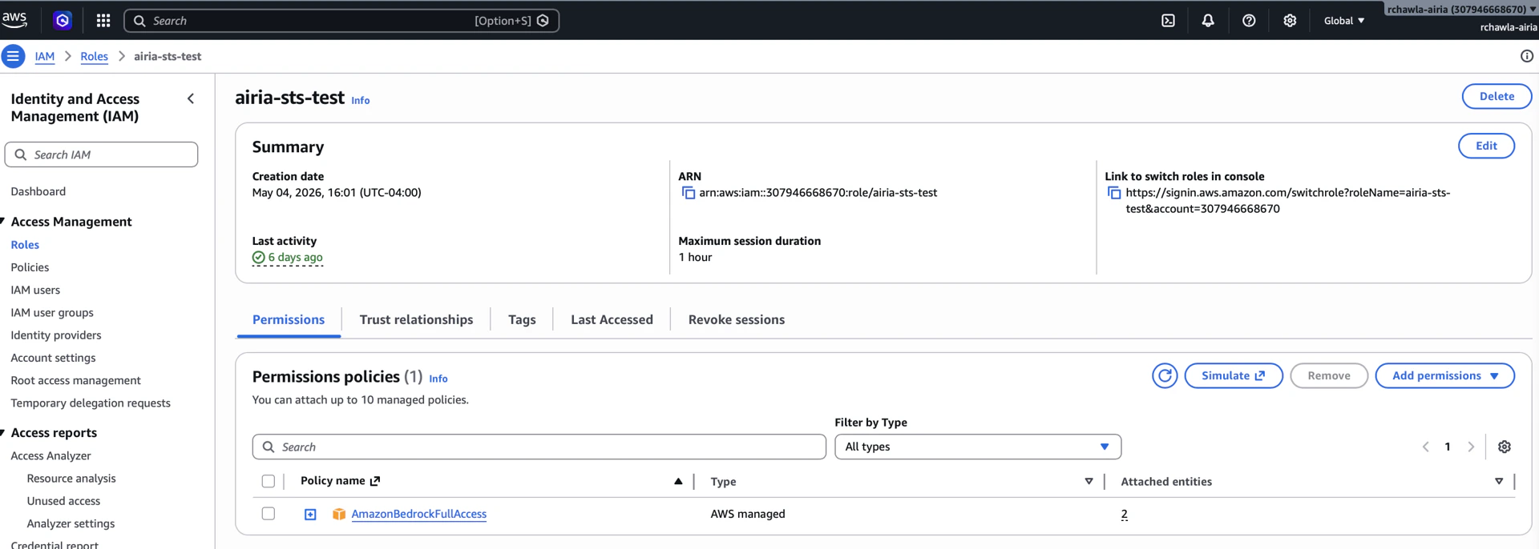Open the AmazonBedrockFullAccess policy link
This screenshot has width=1539, height=549.
pyautogui.click(x=418, y=514)
